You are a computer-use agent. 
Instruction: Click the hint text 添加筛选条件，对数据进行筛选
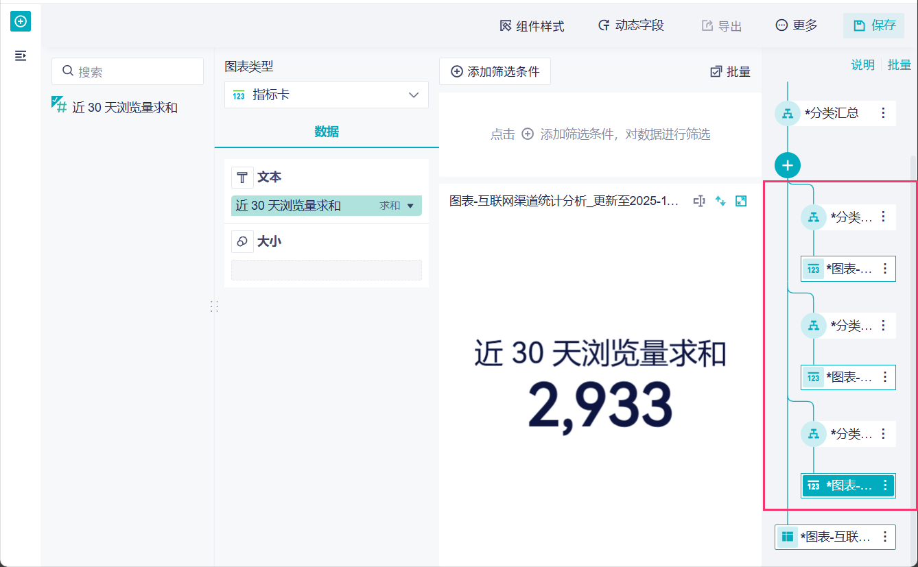pos(625,134)
